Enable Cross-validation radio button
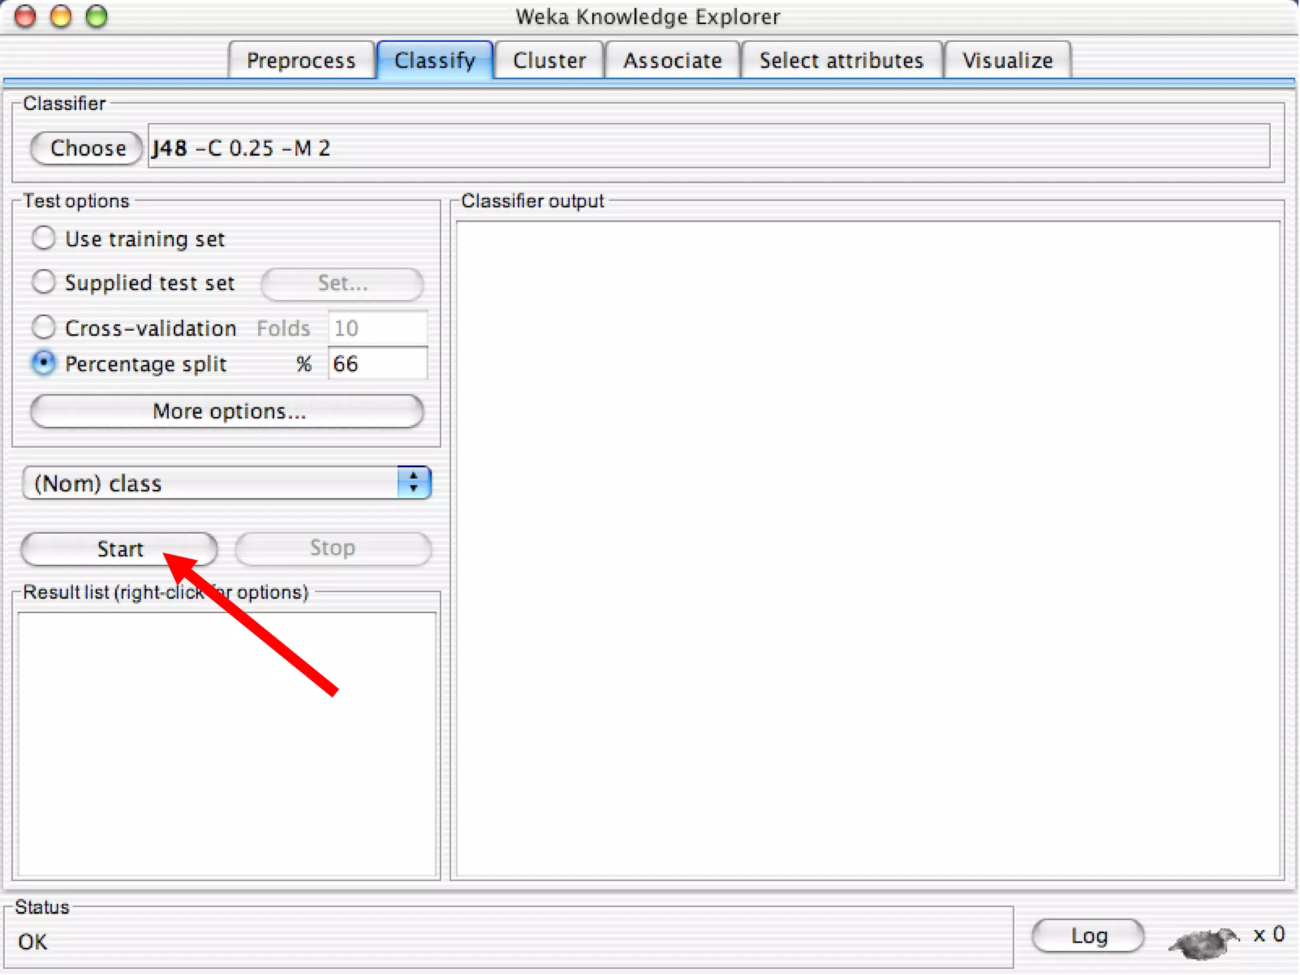This screenshot has height=975, width=1300. pos(44,327)
